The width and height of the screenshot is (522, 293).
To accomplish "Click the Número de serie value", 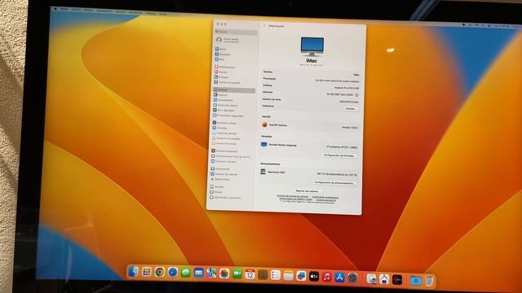I will pos(349,102).
